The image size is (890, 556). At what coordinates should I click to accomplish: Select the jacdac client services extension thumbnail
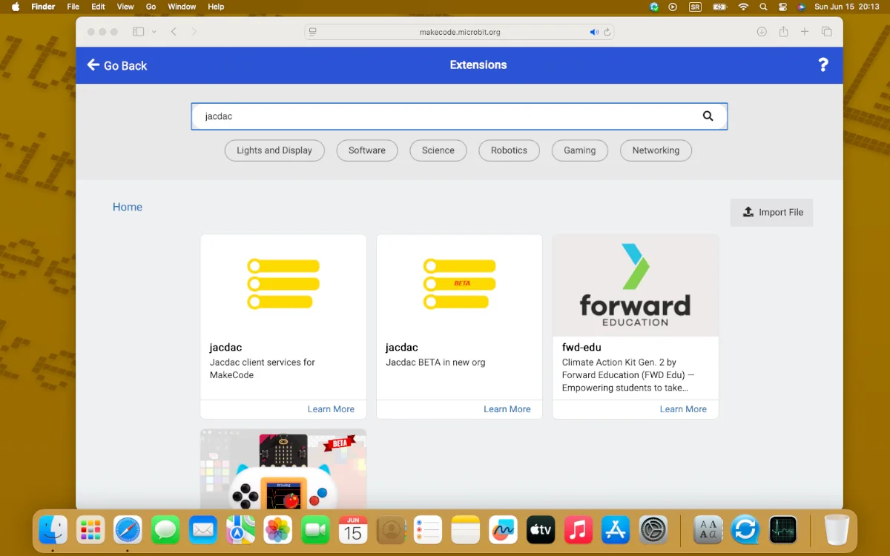click(283, 285)
